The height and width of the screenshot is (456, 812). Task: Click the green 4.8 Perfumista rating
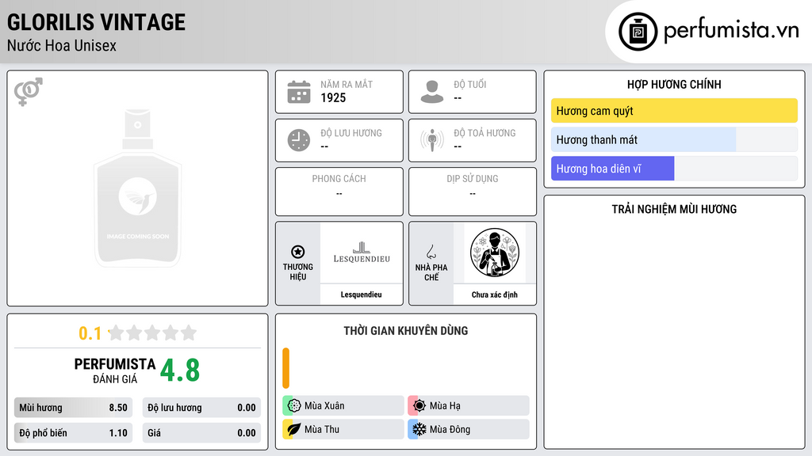coord(180,370)
